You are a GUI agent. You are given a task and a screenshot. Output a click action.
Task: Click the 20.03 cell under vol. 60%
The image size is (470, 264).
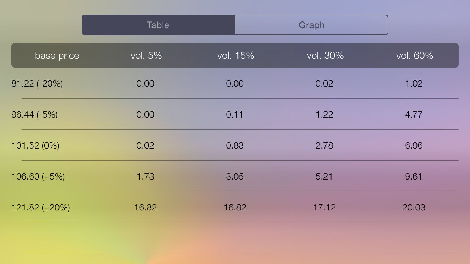click(414, 207)
